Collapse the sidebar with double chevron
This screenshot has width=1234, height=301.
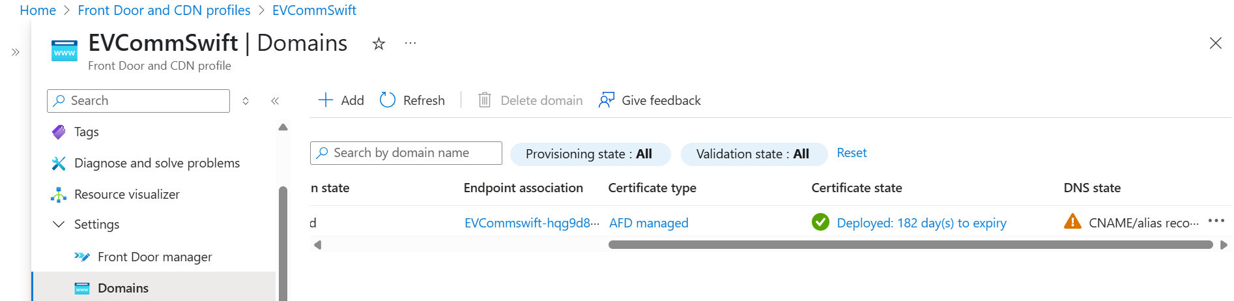point(275,101)
